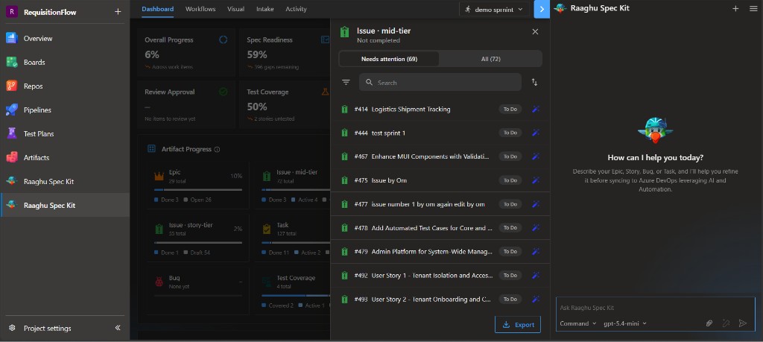The image size is (763, 342).
Task: Click the Search input field
Action: [x=440, y=82]
